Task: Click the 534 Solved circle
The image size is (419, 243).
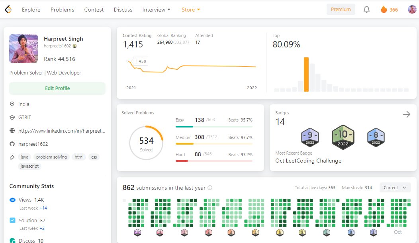Action: click(146, 143)
